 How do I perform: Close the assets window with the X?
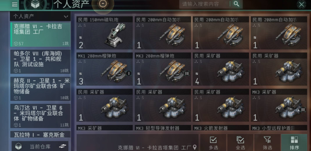click(302, 4)
